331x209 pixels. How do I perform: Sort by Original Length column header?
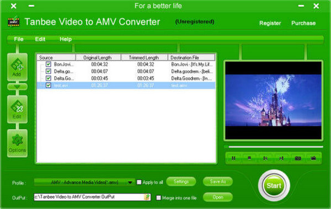pyautogui.click(x=98, y=57)
